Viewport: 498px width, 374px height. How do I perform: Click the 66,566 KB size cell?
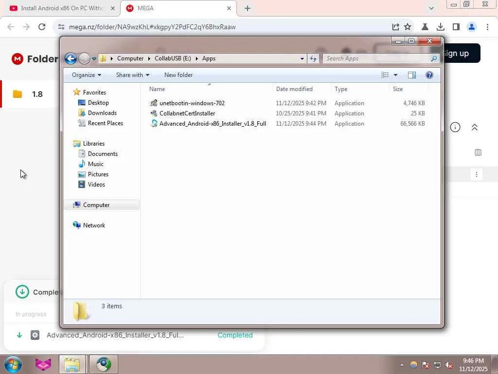point(412,123)
